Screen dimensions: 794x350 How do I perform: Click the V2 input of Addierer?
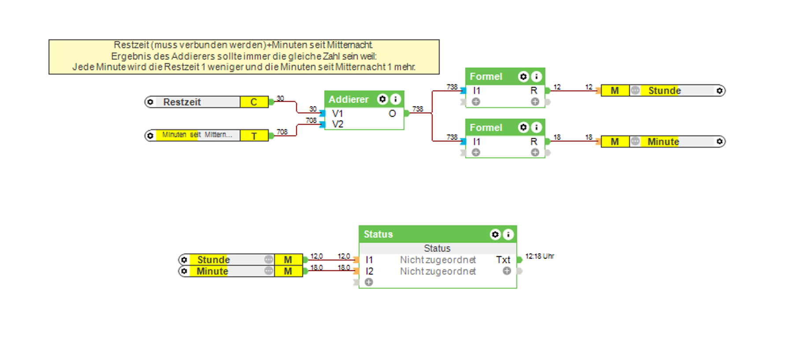coord(338,124)
